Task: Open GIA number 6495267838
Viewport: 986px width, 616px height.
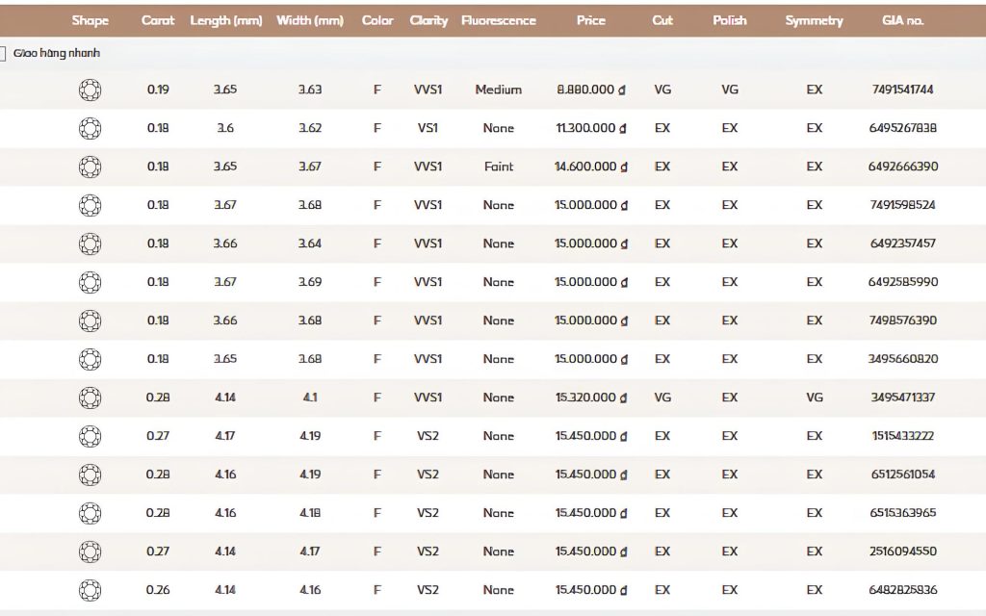Action: tap(903, 128)
